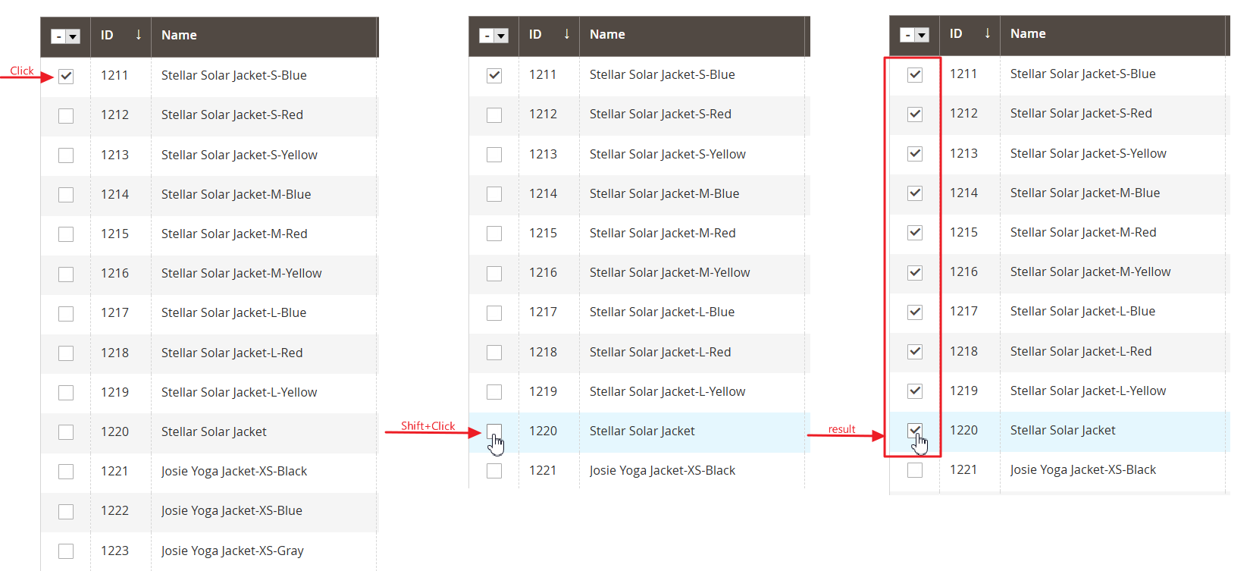Image resolution: width=1250 pixels, height=571 pixels.
Task: Click Name column header in middle grid
Action: pos(692,36)
